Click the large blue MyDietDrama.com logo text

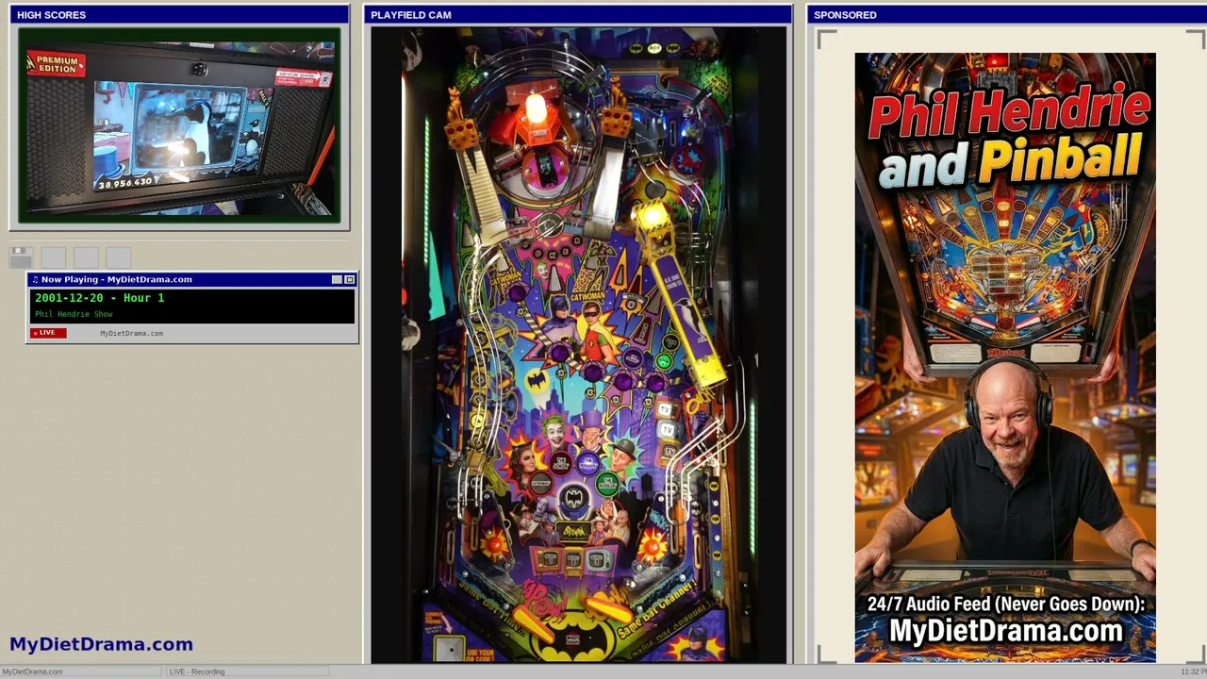click(101, 644)
